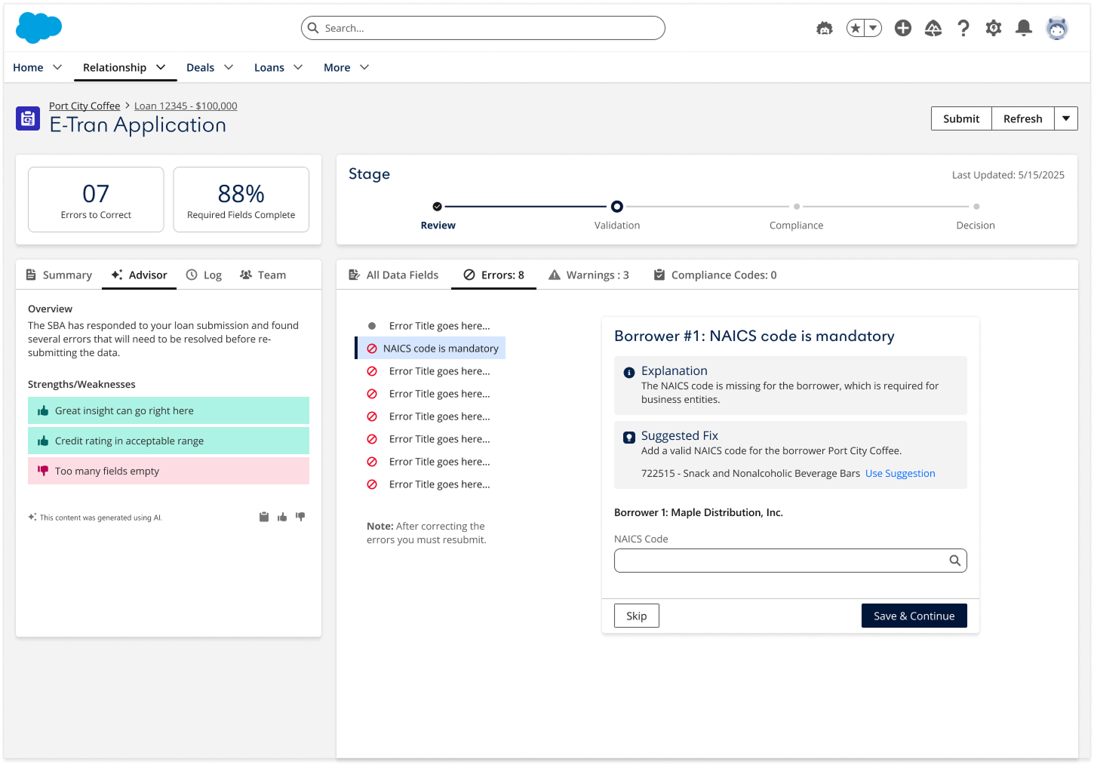Open the Summary tab

tap(59, 275)
